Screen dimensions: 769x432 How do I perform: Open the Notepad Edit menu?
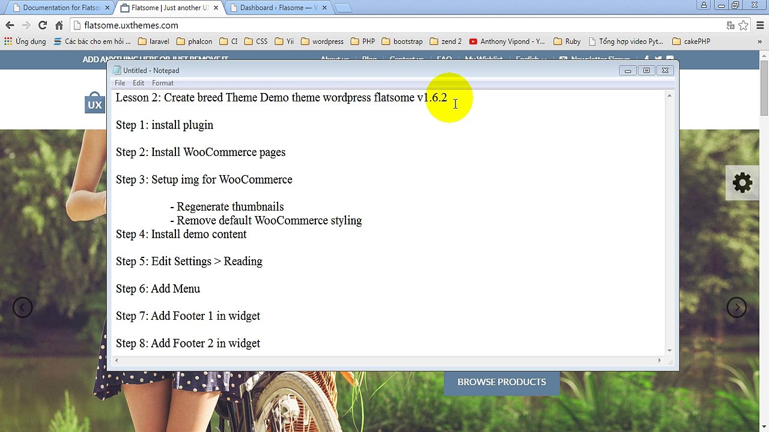[x=138, y=83]
